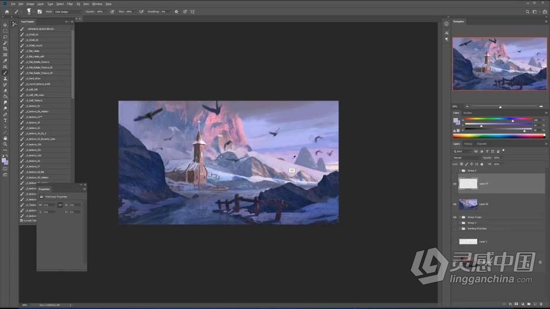Click the lock transparent pixels icon

point(462,164)
